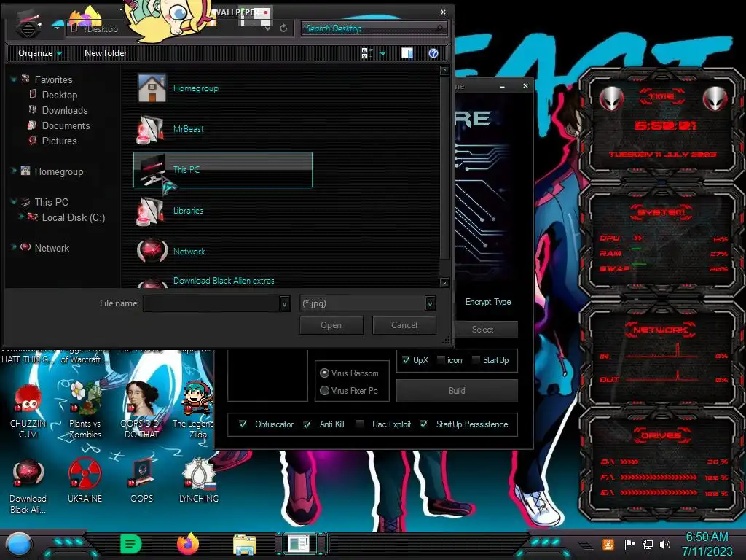The image size is (746, 560).
Task: Click the back navigation diamond icon
Action: (28, 29)
